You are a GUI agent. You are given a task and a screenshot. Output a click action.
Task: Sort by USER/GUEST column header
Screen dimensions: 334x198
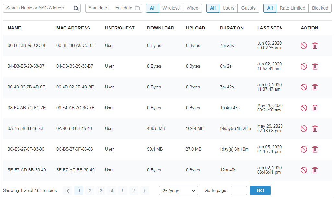point(120,28)
